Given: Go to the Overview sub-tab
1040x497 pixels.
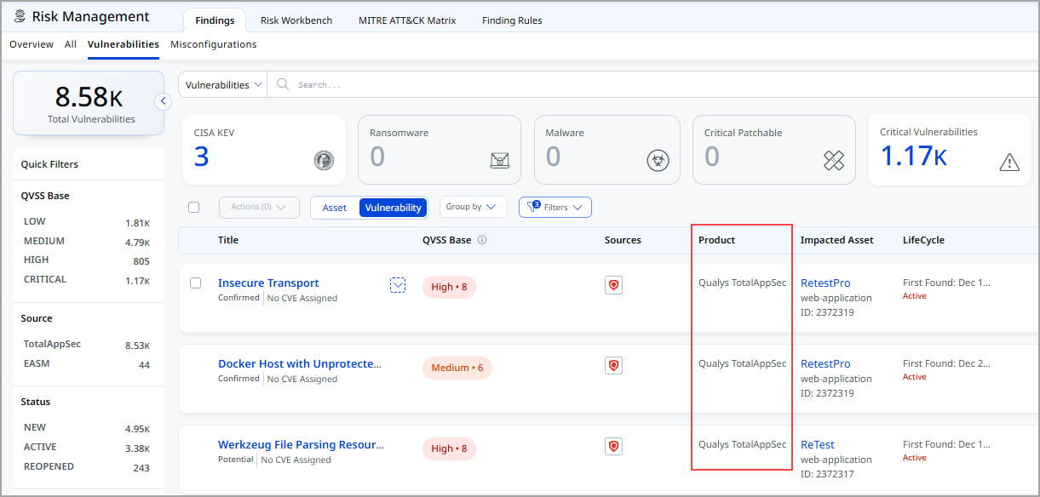Looking at the screenshot, I should click(32, 44).
